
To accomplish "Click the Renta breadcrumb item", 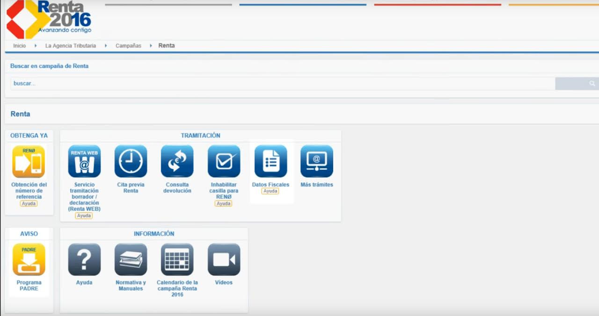I will (167, 46).
